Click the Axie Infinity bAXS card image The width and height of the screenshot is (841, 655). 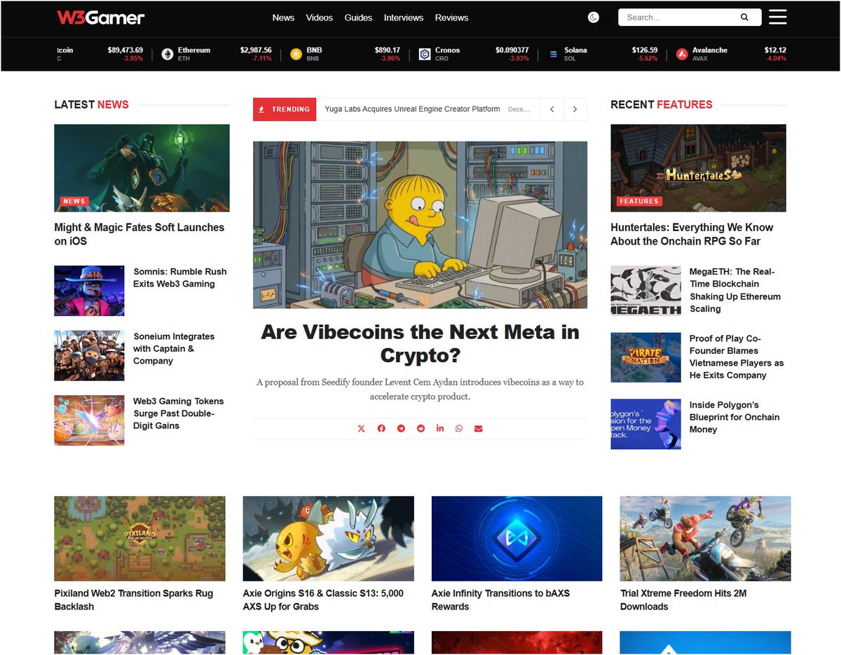[517, 539]
